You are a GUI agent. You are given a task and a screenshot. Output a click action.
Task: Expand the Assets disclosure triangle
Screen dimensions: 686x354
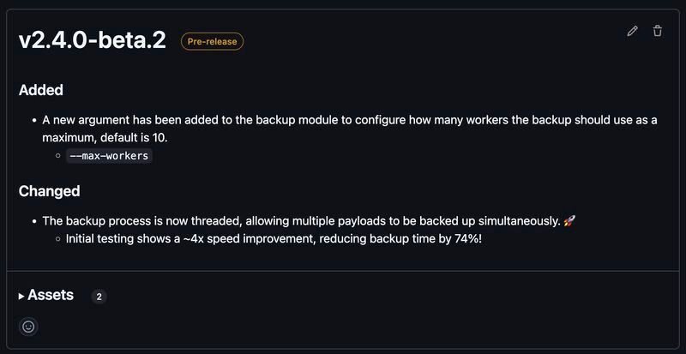coord(21,297)
